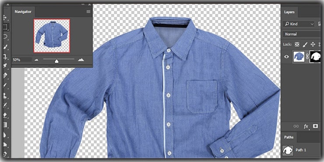Toggle lock position icon
Viewport: 324px width, 162px height.
(313, 44)
